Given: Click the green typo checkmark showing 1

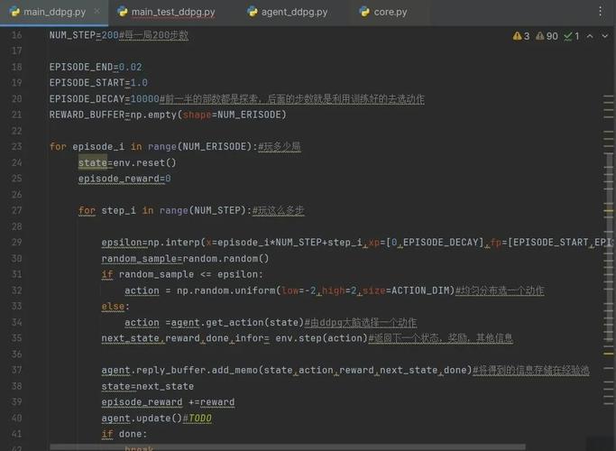Looking at the screenshot, I should pyautogui.click(x=571, y=36).
